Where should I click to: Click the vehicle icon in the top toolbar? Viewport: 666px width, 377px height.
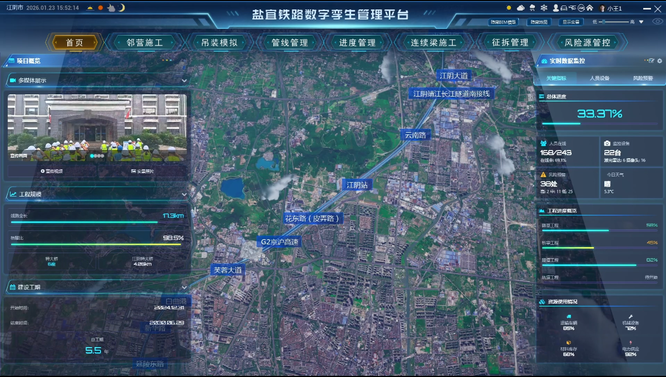pos(564,8)
